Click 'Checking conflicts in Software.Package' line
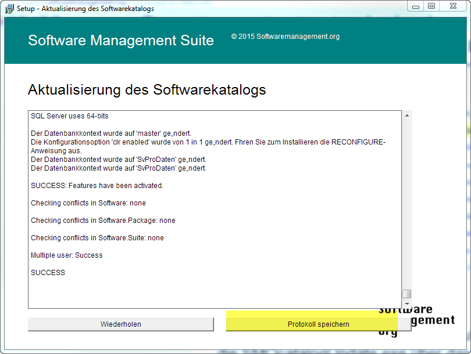 103,221
